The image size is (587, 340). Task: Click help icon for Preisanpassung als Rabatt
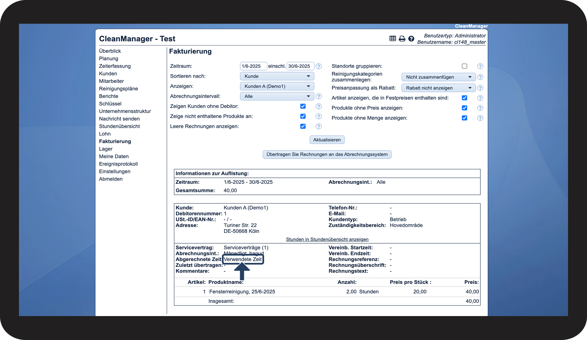click(480, 88)
